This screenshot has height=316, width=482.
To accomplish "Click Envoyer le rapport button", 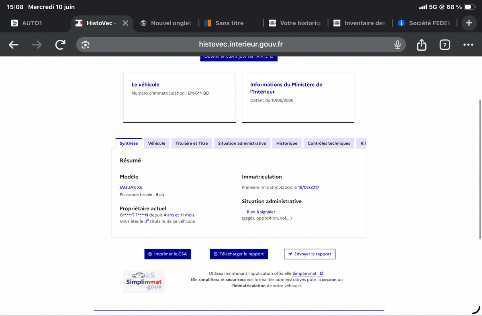I will coord(310,254).
